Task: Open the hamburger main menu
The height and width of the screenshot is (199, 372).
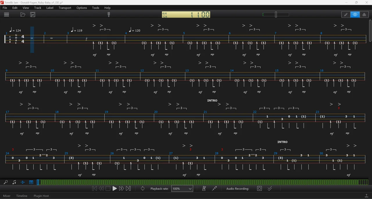Action: coord(6,15)
